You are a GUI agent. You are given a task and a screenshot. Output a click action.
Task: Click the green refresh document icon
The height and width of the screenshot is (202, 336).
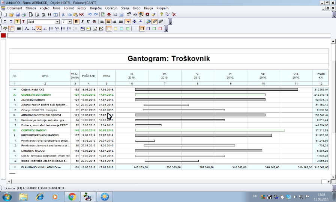pyautogui.click(x=103, y=15)
